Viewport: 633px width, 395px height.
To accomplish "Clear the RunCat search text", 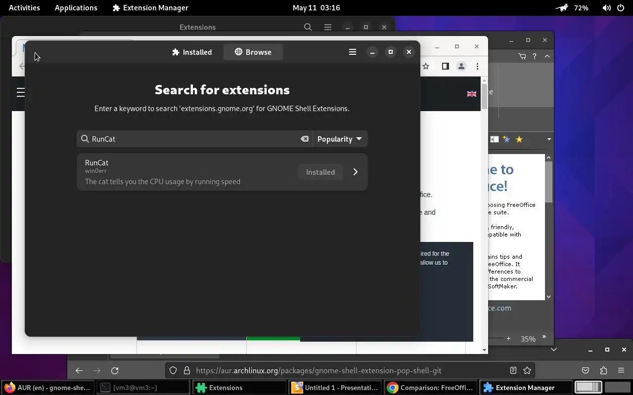I will (305, 139).
